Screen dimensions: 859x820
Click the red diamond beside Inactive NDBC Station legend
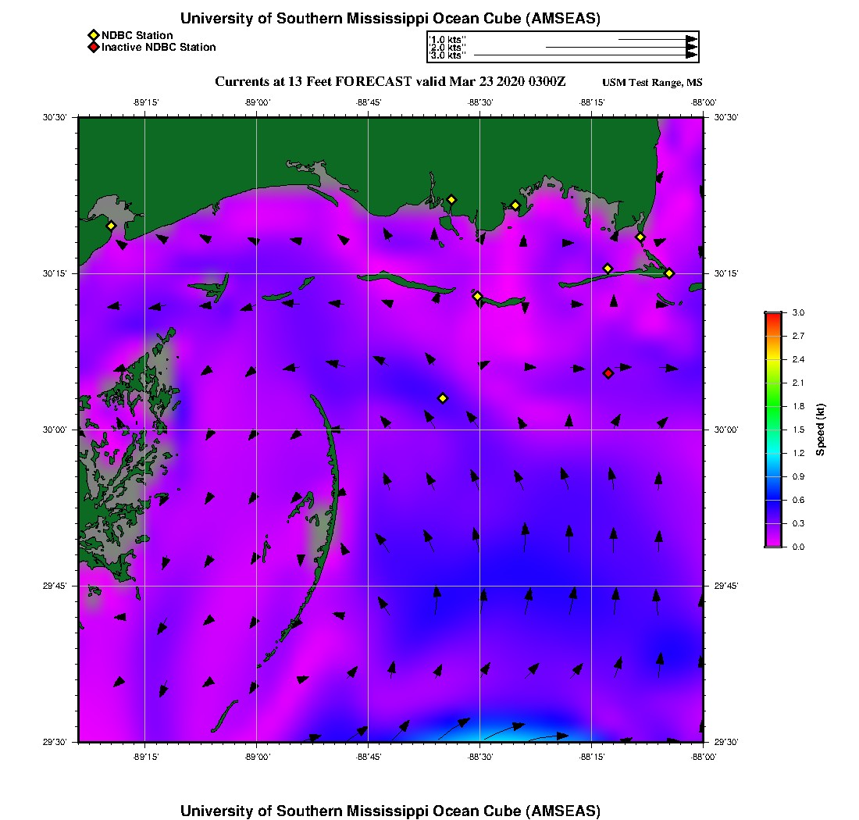[94, 47]
